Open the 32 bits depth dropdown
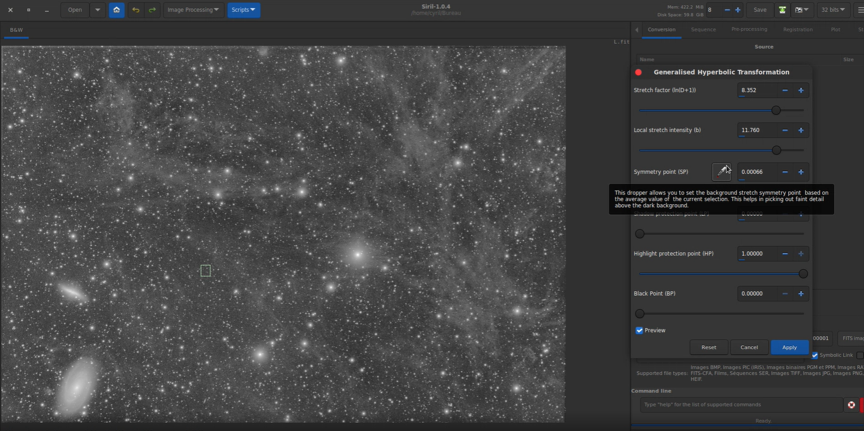Viewport: 864px width, 431px height. (834, 10)
